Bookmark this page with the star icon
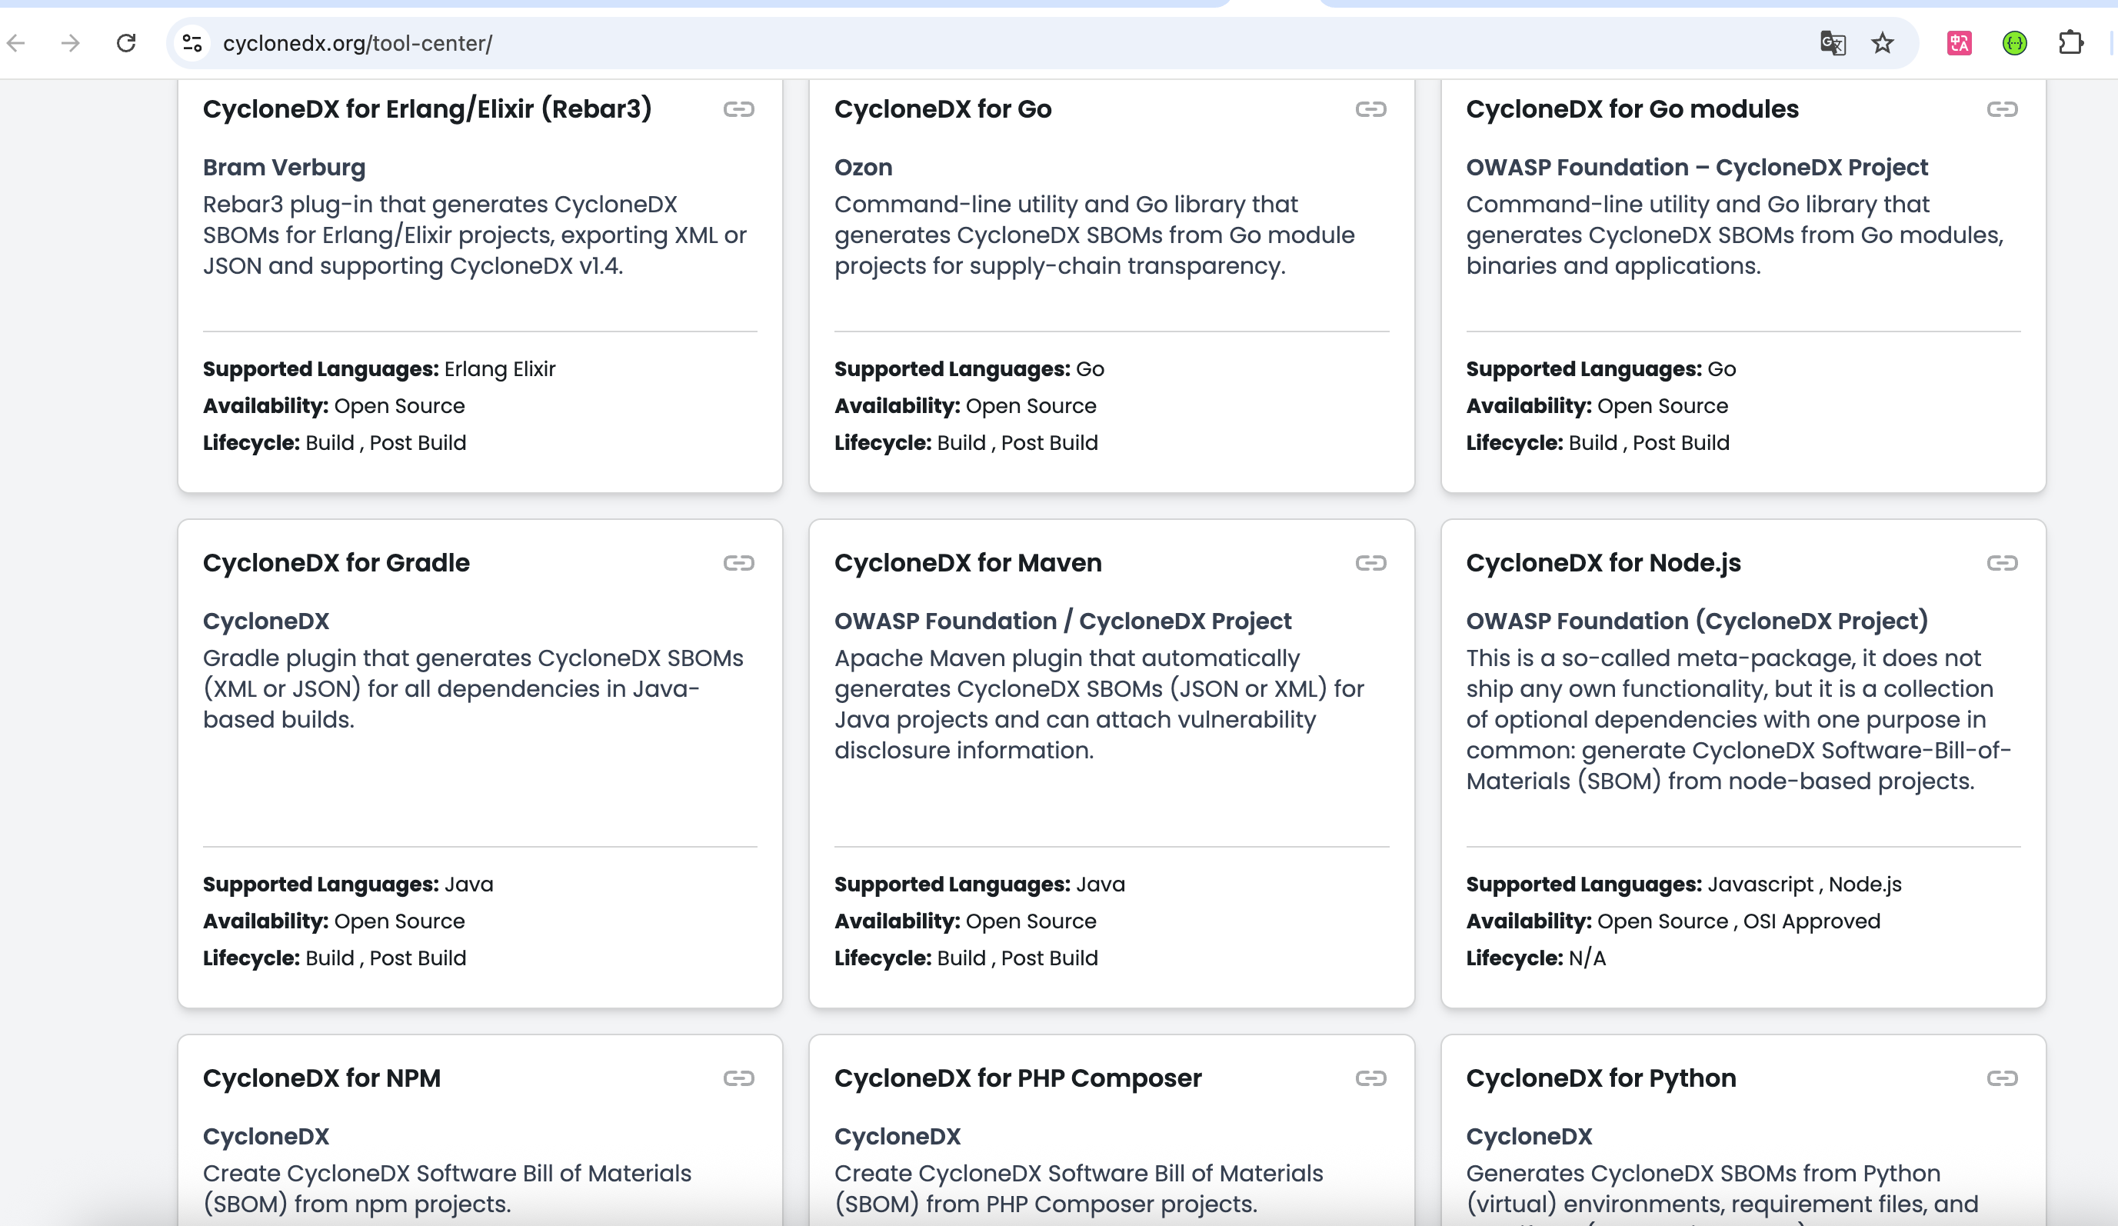The width and height of the screenshot is (2118, 1226). (1882, 43)
